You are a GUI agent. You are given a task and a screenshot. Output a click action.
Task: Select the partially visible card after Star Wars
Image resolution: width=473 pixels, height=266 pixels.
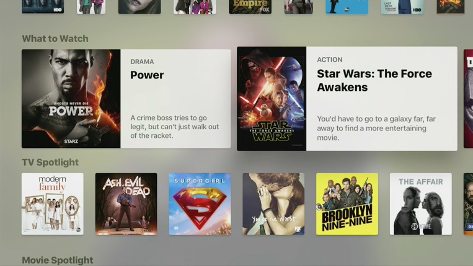point(468,99)
